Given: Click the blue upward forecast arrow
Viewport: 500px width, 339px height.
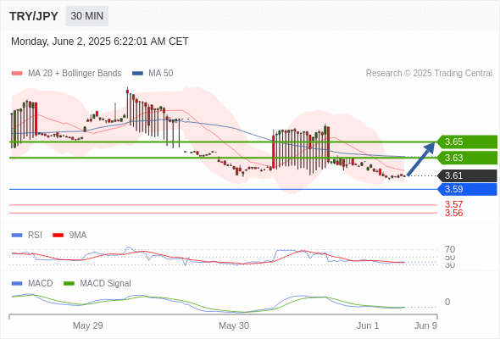Looking at the screenshot, I should click(421, 158).
